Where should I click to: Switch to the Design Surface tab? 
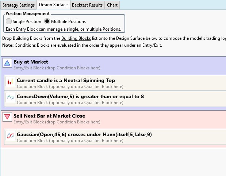pos(53,5)
